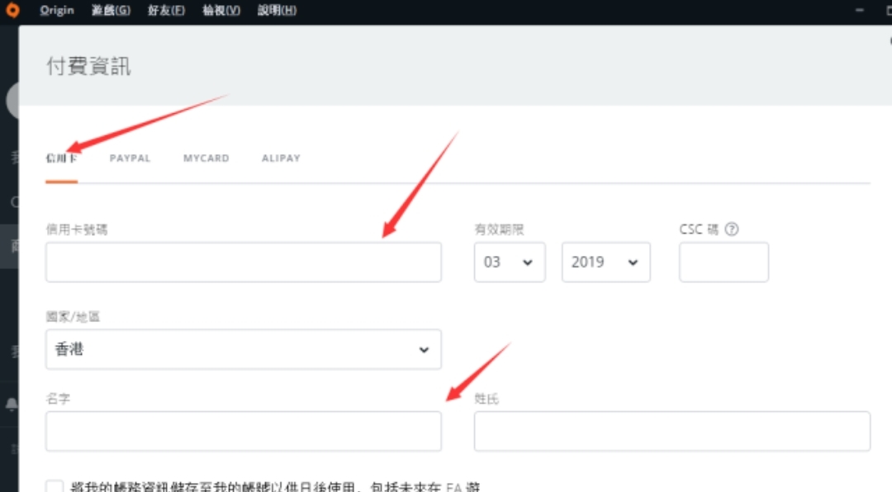This screenshot has height=492, width=892.
Task: Open the 國家/地區 dropdown showing 香港
Action: (x=244, y=349)
